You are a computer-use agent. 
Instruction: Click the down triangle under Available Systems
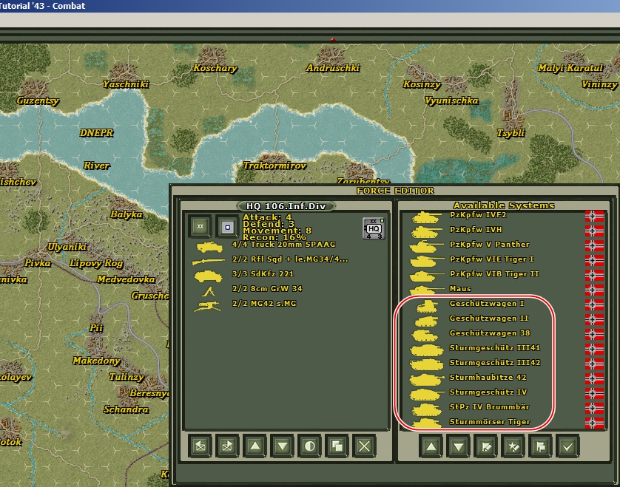tap(458, 446)
